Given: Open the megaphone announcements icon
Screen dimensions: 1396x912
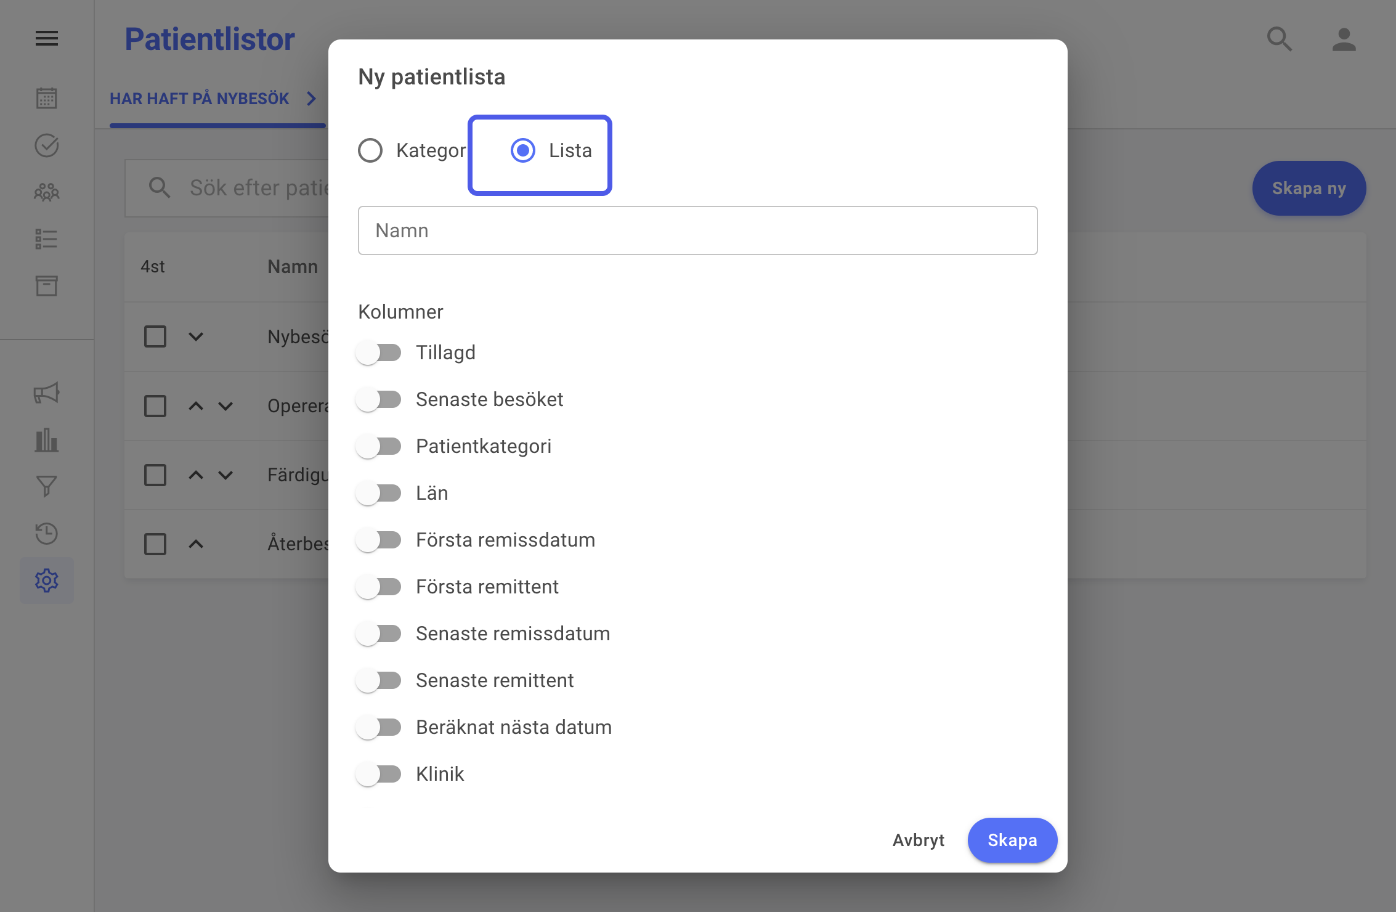Looking at the screenshot, I should (47, 393).
